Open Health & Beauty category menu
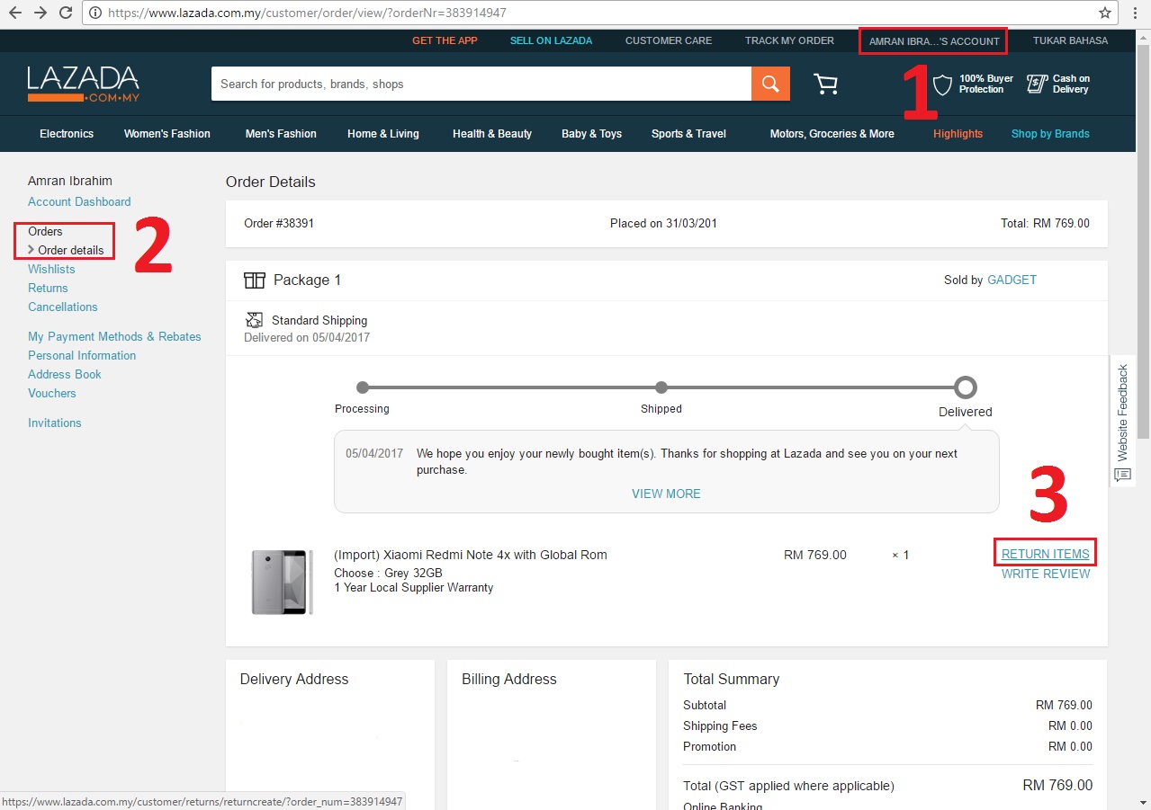This screenshot has width=1151, height=810. pyautogui.click(x=492, y=134)
